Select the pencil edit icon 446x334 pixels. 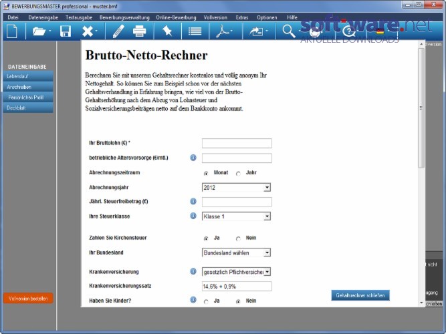[118, 31]
